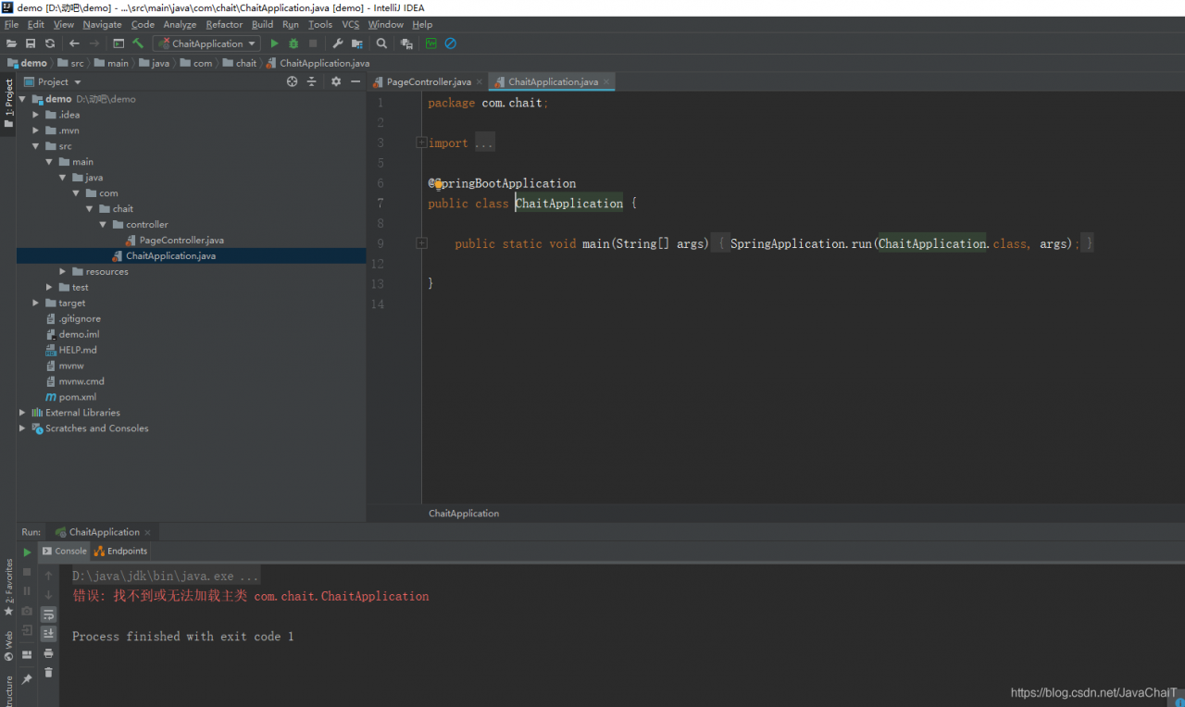1185x707 pixels.
Task: Toggle the 1: Project tool window stripe button
Action: point(8,103)
